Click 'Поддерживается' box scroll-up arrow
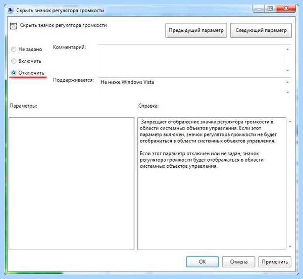 (287, 82)
